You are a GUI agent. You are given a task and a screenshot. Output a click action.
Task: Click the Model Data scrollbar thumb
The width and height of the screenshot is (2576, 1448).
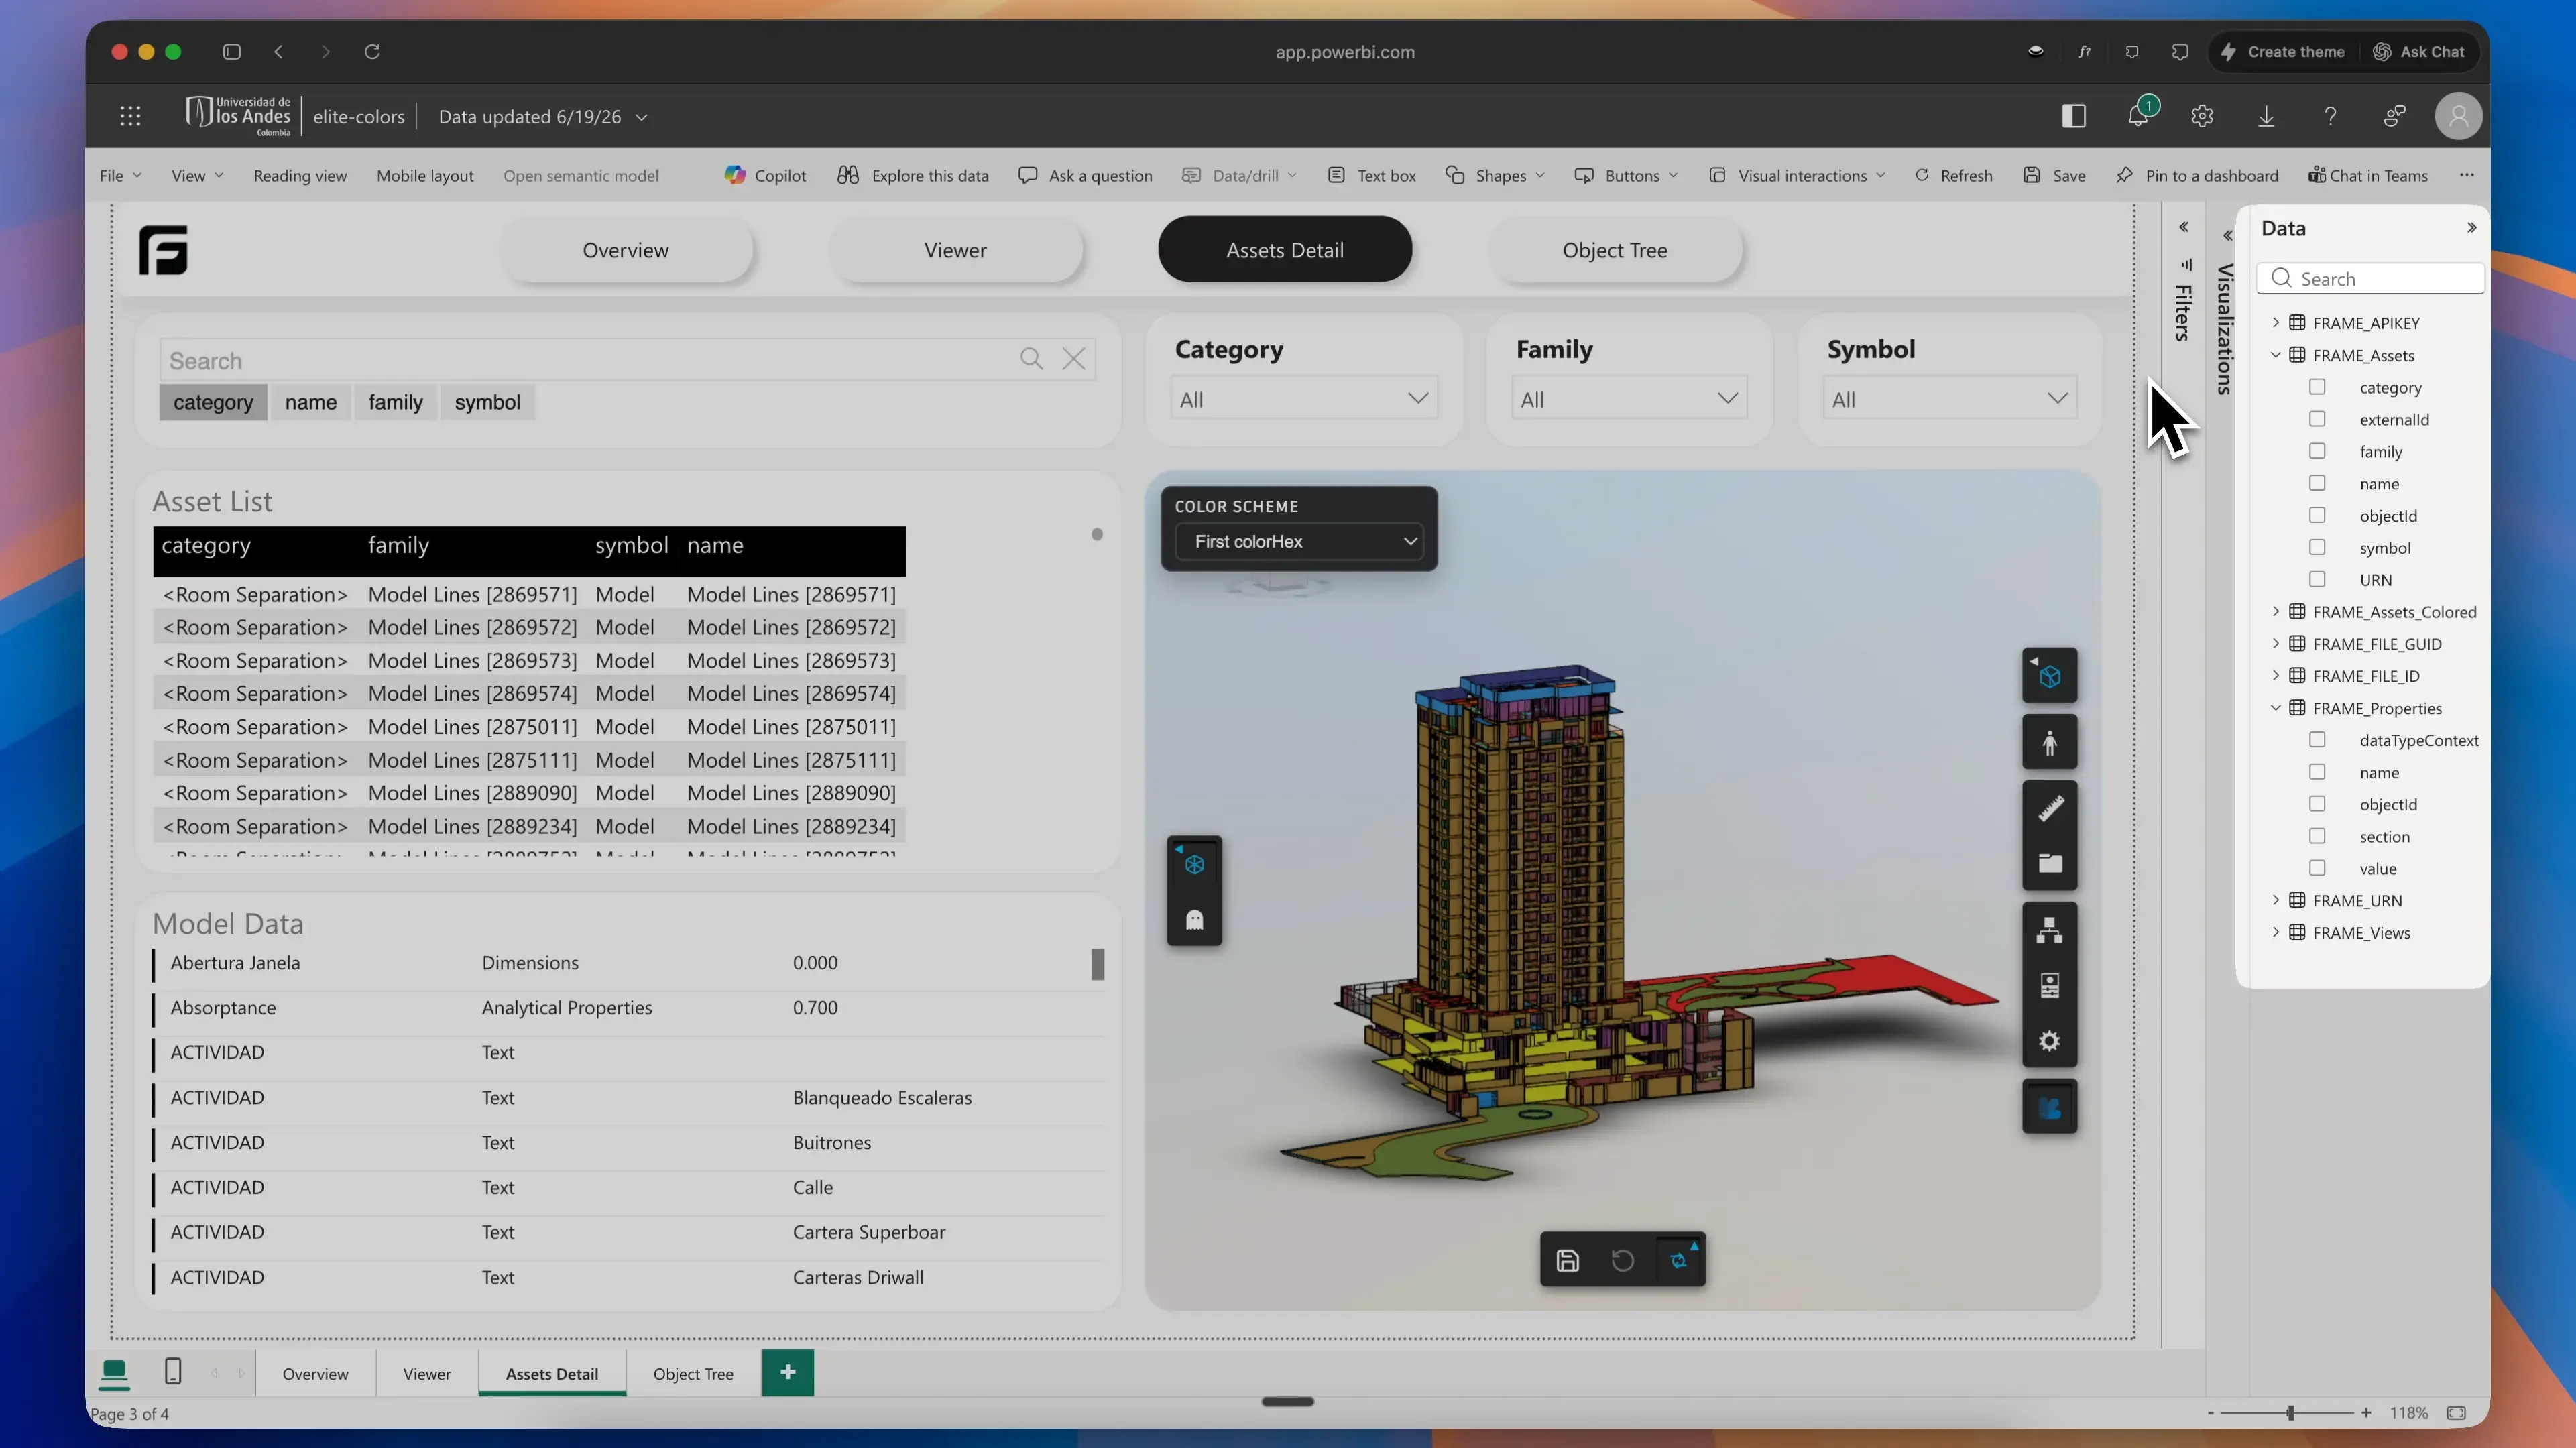click(1097, 964)
